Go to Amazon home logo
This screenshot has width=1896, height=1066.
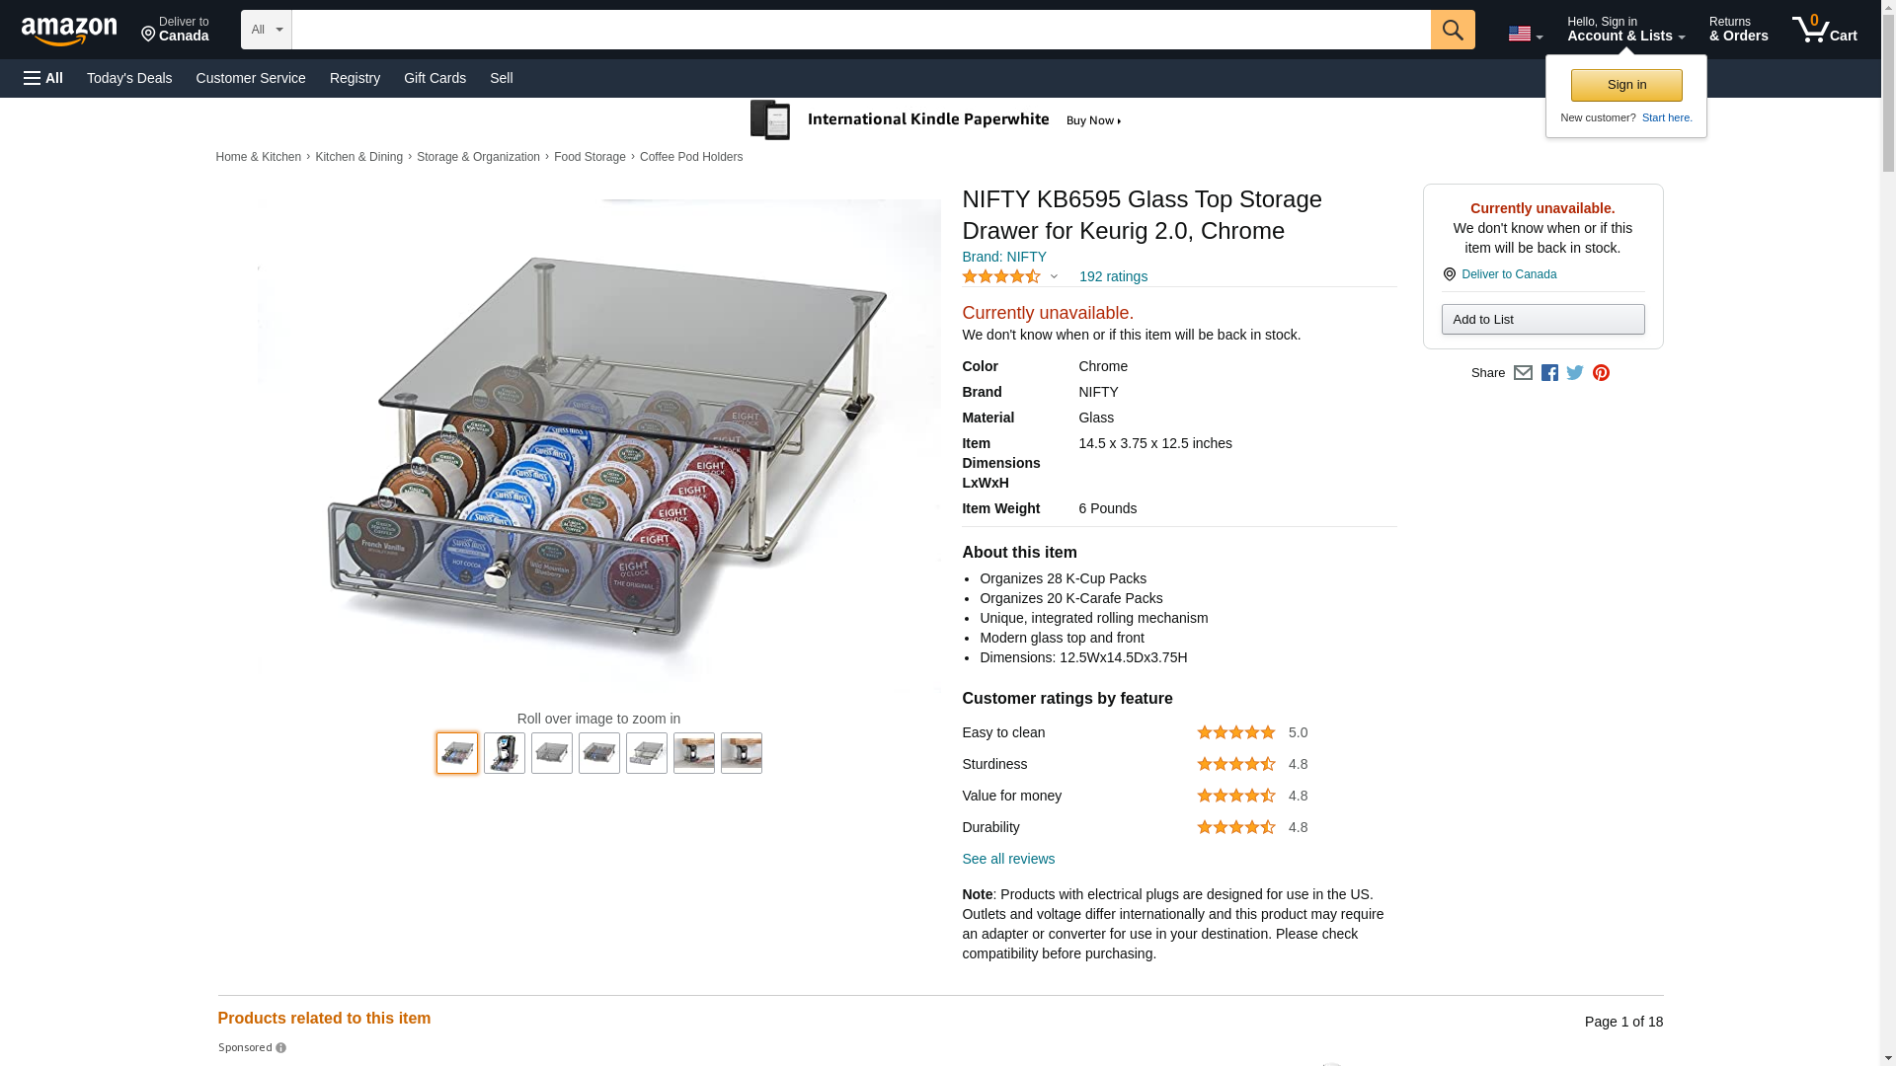69,31
